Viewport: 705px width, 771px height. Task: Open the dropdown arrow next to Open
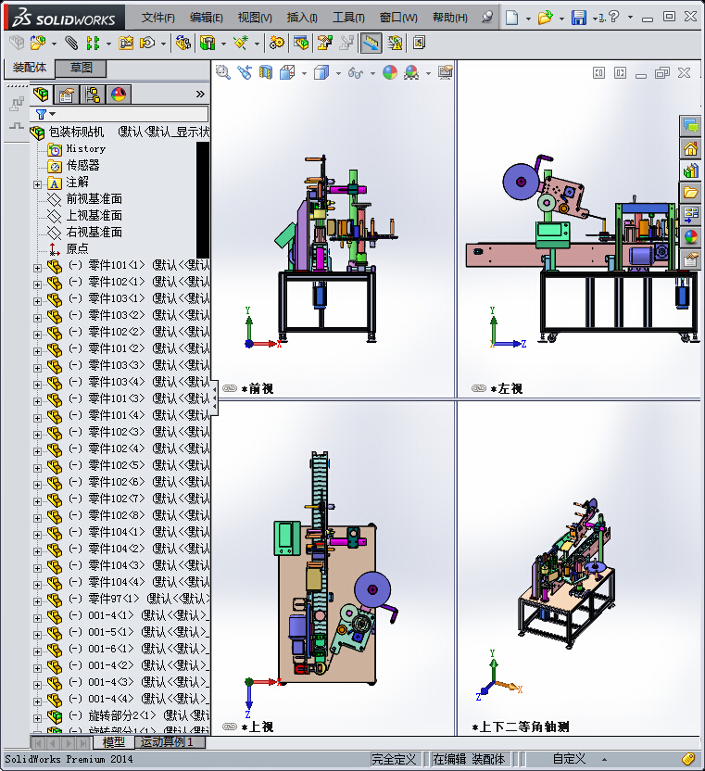click(561, 19)
